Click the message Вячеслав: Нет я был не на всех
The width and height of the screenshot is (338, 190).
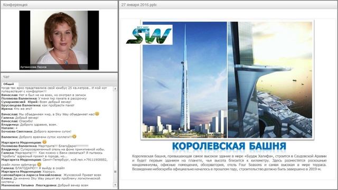pyautogui.click(x=43, y=95)
